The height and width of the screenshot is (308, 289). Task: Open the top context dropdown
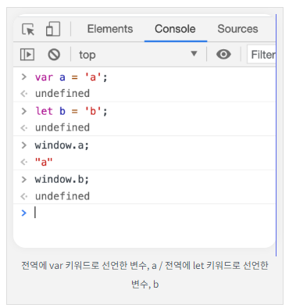point(138,55)
